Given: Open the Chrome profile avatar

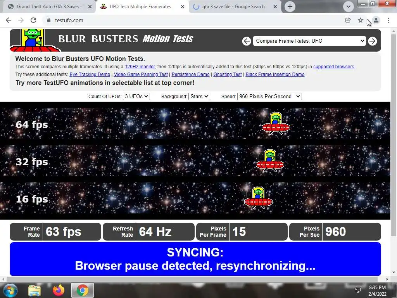Looking at the screenshot, I should click(x=376, y=20).
